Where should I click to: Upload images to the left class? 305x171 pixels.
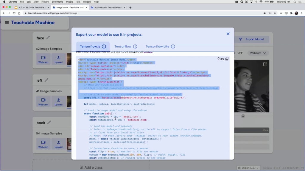[59, 102]
